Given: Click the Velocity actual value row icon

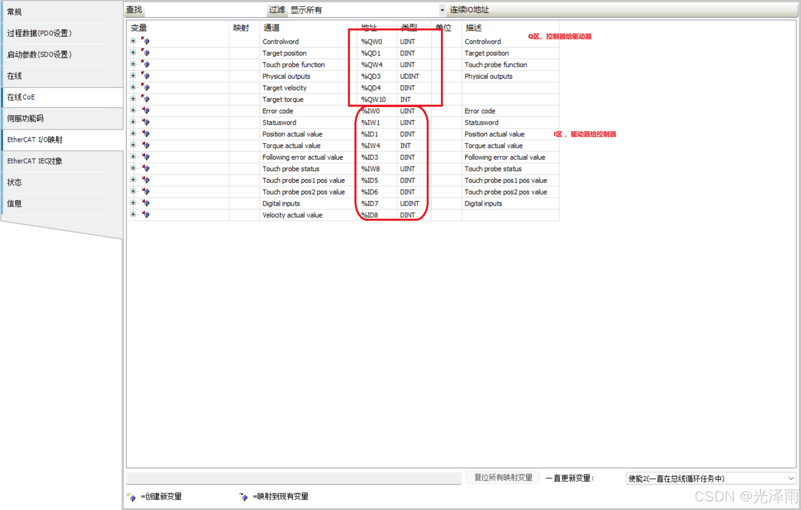Looking at the screenshot, I should point(145,215).
